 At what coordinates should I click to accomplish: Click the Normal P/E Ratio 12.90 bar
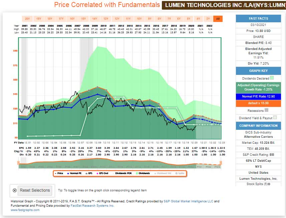(258, 97)
